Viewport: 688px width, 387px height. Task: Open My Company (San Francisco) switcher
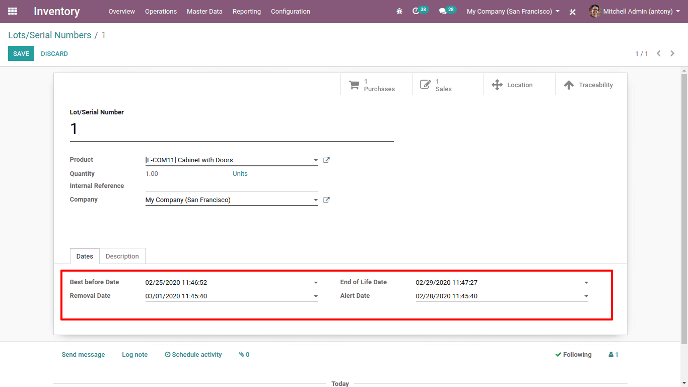(513, 11)
